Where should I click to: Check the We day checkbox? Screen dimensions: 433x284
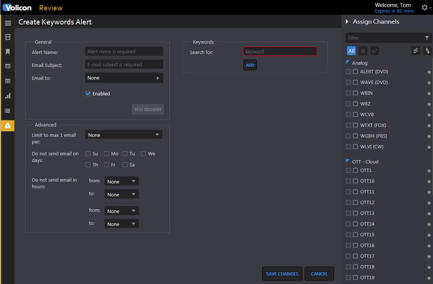pos(143,154)
